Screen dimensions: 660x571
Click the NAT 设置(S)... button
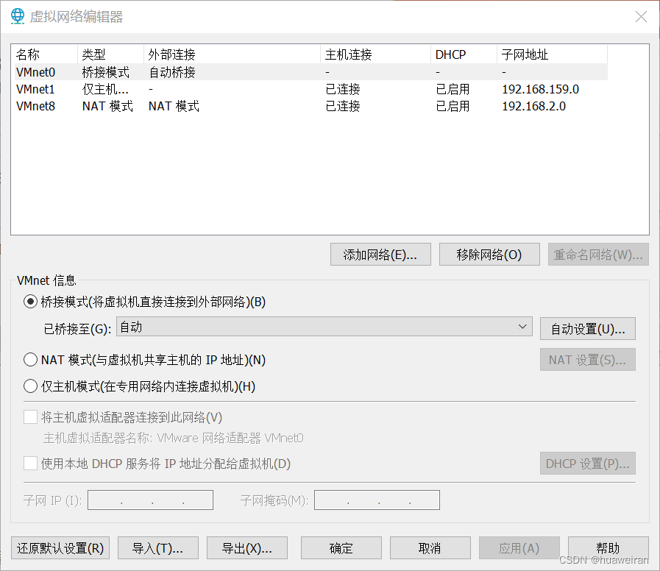coord(588,360)
